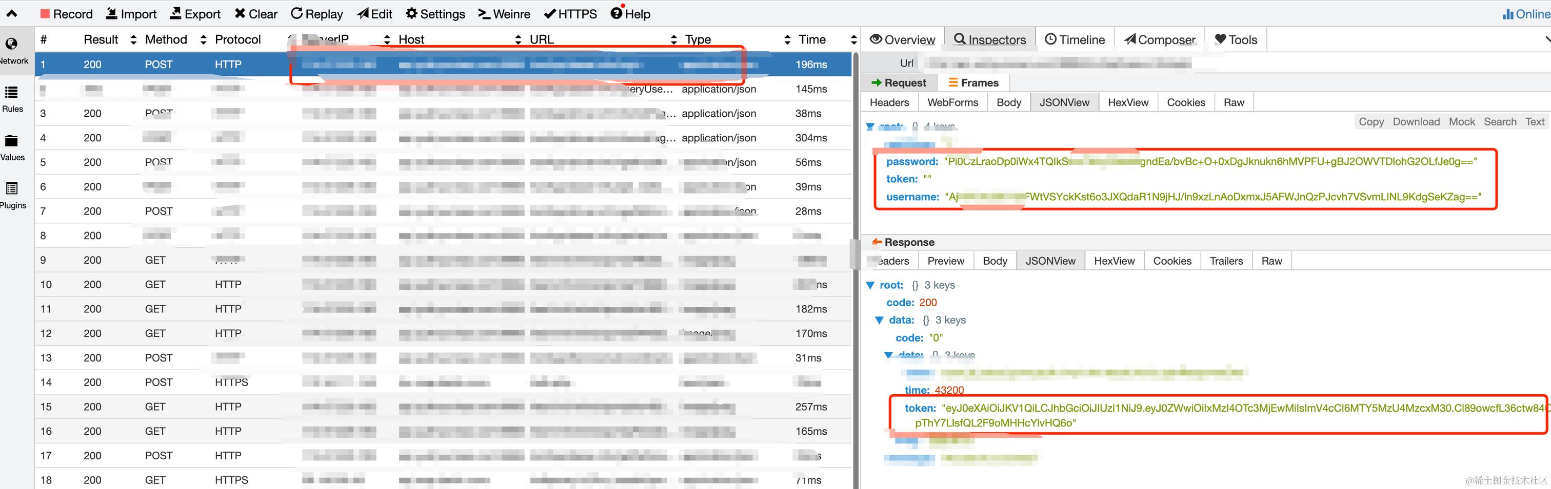Viewport: 1551px width, 489px height.
Task: Click the Text button in request view
Action: [1535, 122]
